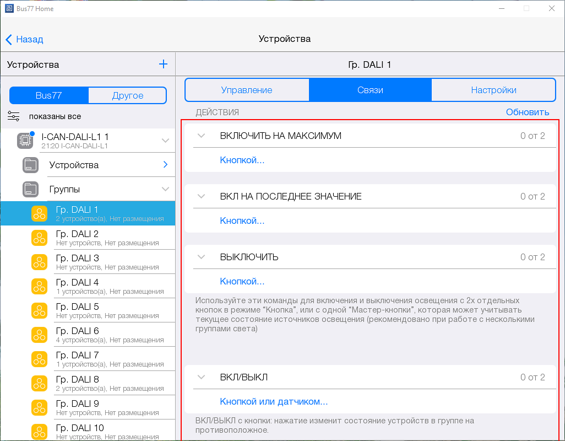Image resolution: width=565 pixels, height=441 pixels.
Task: Collapse the ВЫКЛЮЧИТЬ section chevron
Action: click(x=202, y=257)
